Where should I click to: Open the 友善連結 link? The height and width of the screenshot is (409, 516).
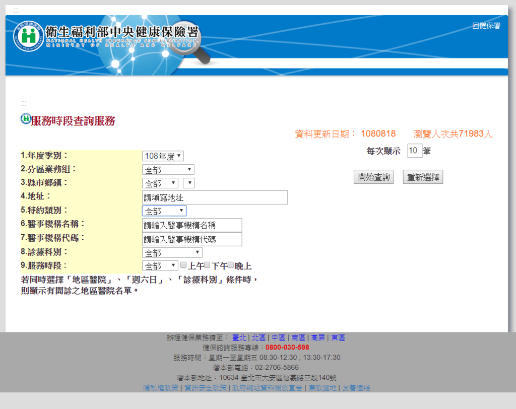(x=356, y=388)
